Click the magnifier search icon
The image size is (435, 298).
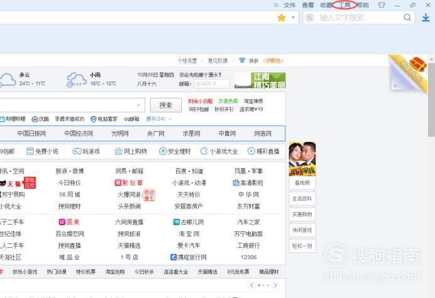pyautogui.click(x=407, y=18)
